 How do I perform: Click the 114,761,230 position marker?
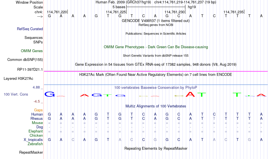point(175,12)
